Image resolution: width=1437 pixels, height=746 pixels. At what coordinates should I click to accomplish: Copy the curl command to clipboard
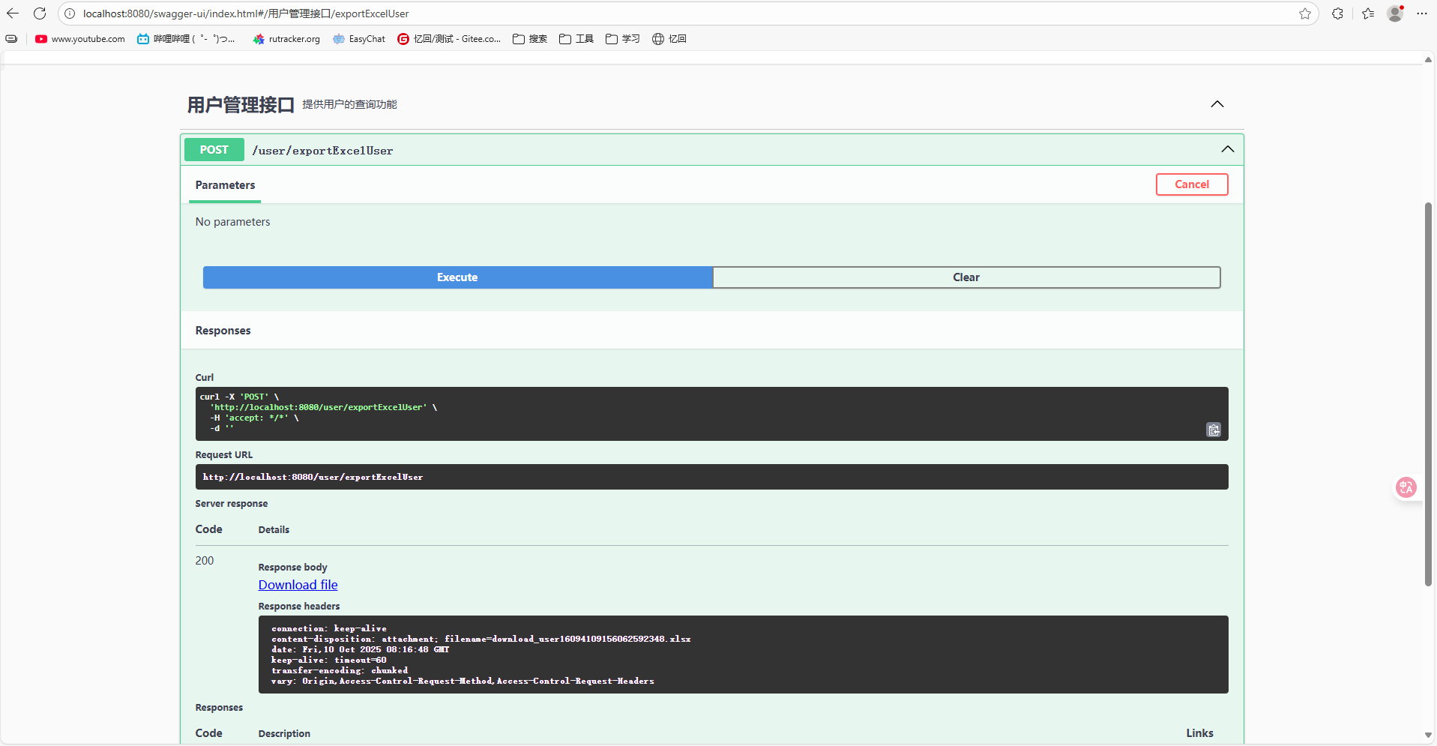pyautogui.click(x=1213, y=430)
